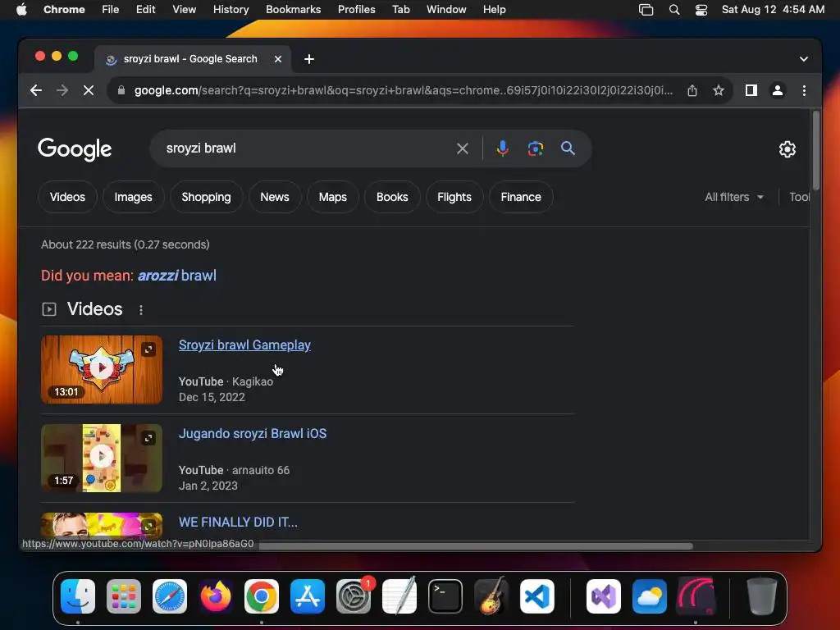Filter results by Videos chip
The image size is (840, 630).
point(67,197)
